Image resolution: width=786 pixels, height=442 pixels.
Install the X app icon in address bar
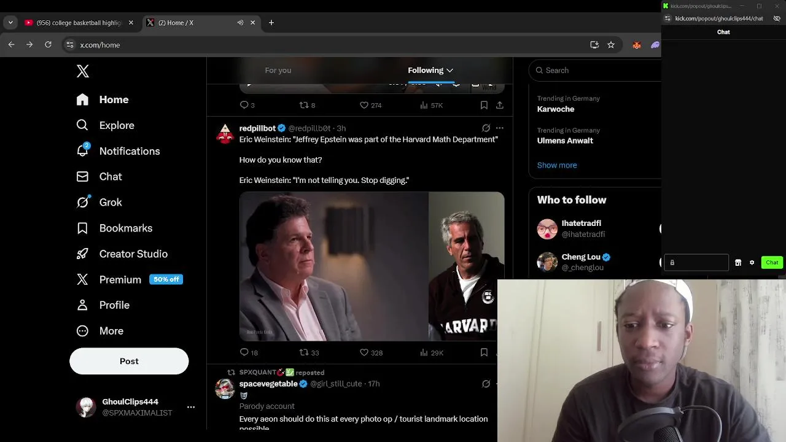point(594,45)
